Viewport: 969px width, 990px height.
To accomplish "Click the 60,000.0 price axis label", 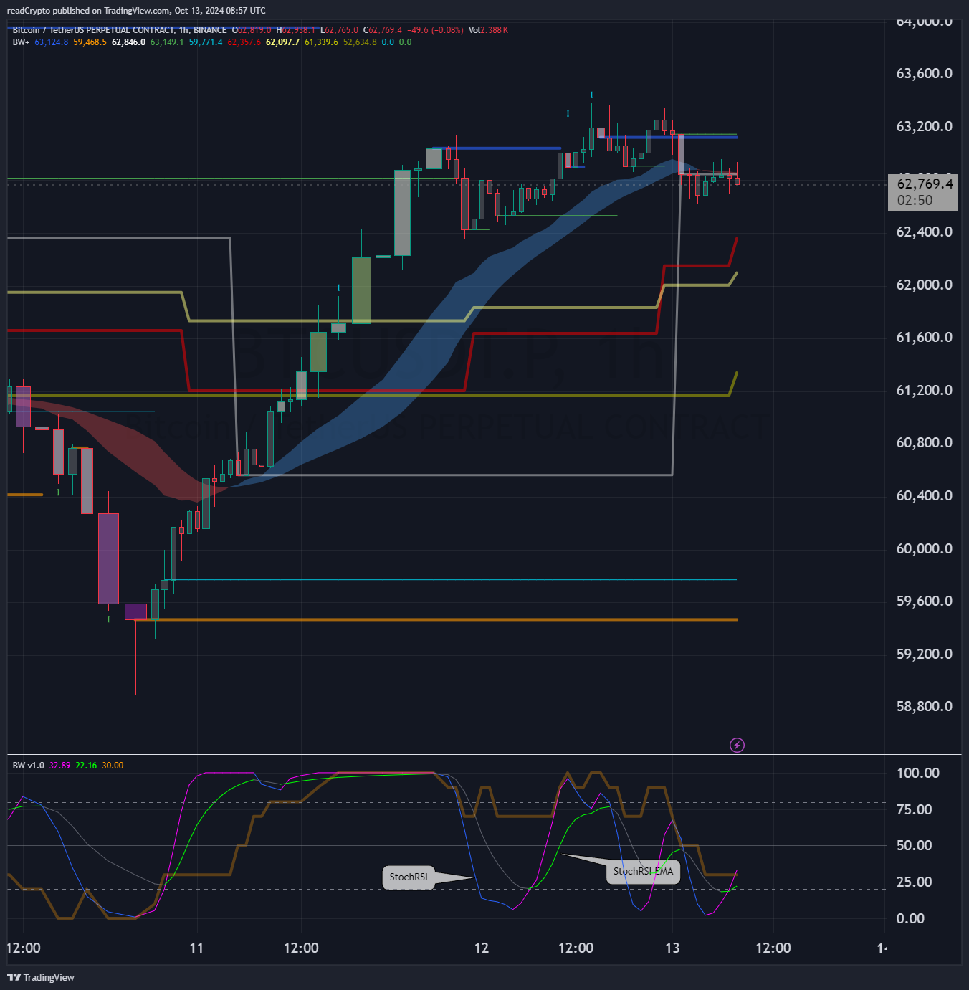I will (x=925, y=549).
